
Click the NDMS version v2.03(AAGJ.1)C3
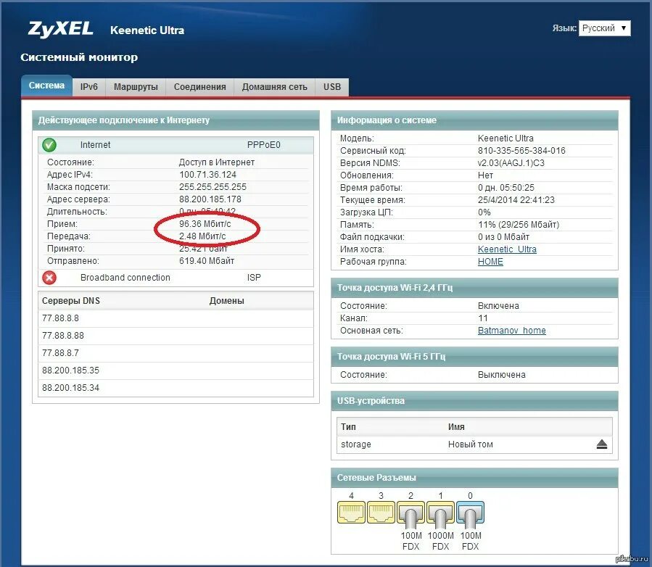tap(511, 163)
